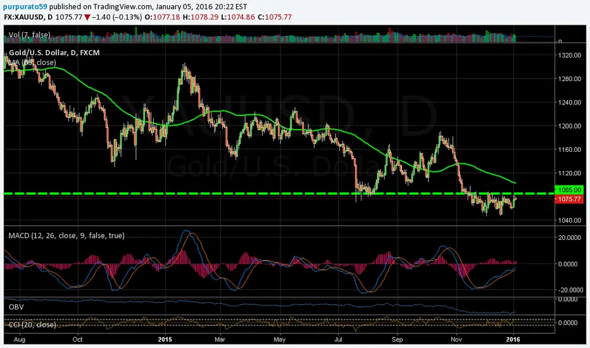590x348 pixels.
Task: Click the May date axis label
Action: [280, 339]
